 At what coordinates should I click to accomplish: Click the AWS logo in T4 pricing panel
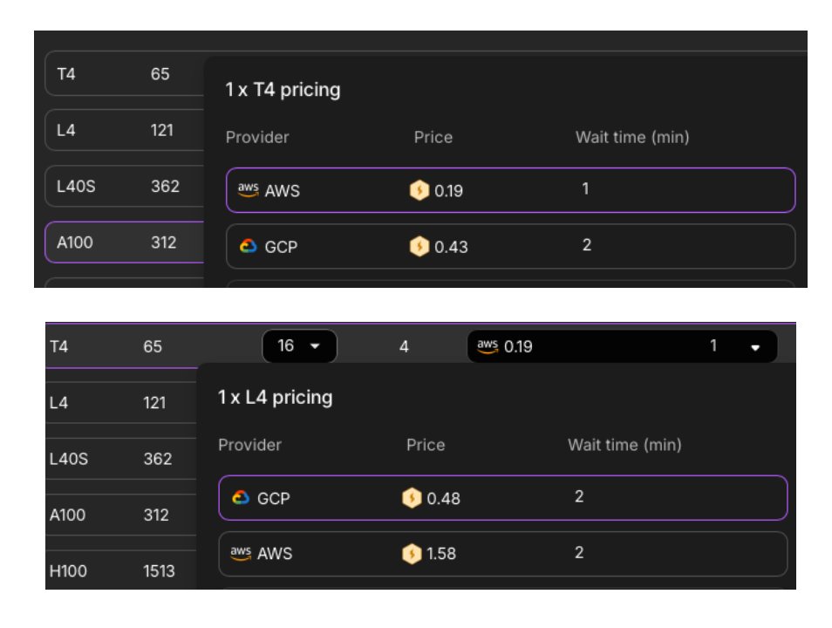(249, 189)
